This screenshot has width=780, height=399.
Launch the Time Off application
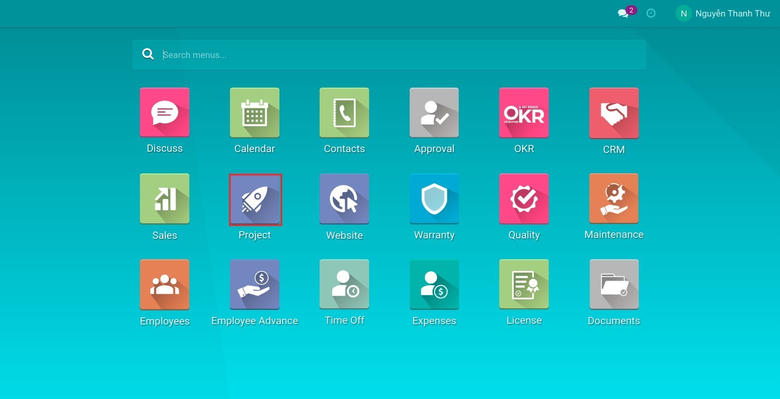pos(344,284)
